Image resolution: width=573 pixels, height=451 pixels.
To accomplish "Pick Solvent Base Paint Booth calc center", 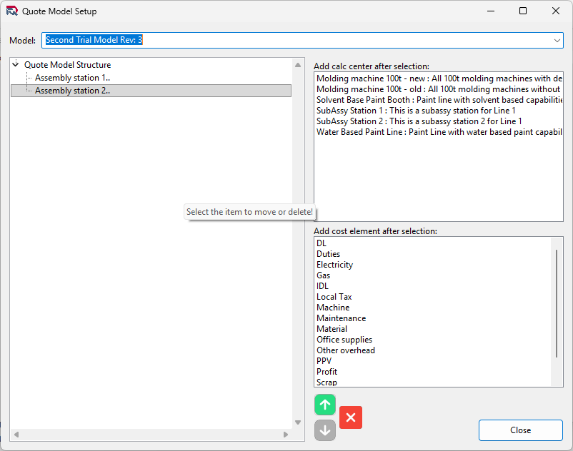I will coord(439,100).
